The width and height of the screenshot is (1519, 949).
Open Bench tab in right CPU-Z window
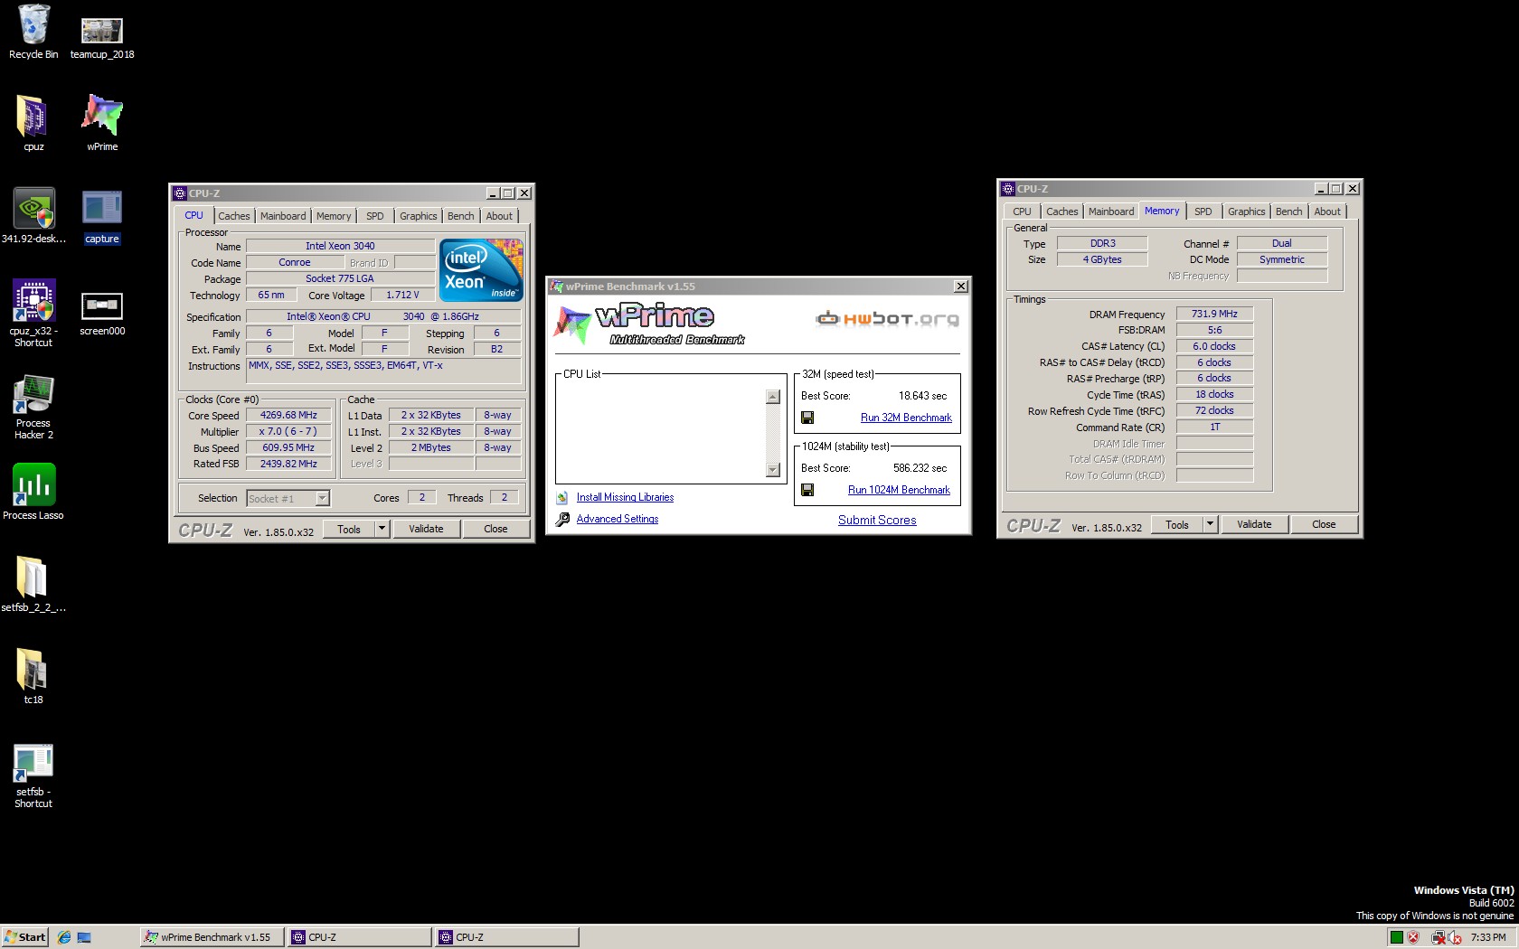tap(1288, 211)
